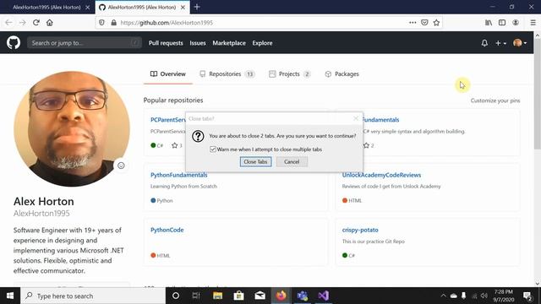Image resolution: width=541 pixels, height=304 pixels.
Task: Open Issues in header
Action: coord(198,43)
